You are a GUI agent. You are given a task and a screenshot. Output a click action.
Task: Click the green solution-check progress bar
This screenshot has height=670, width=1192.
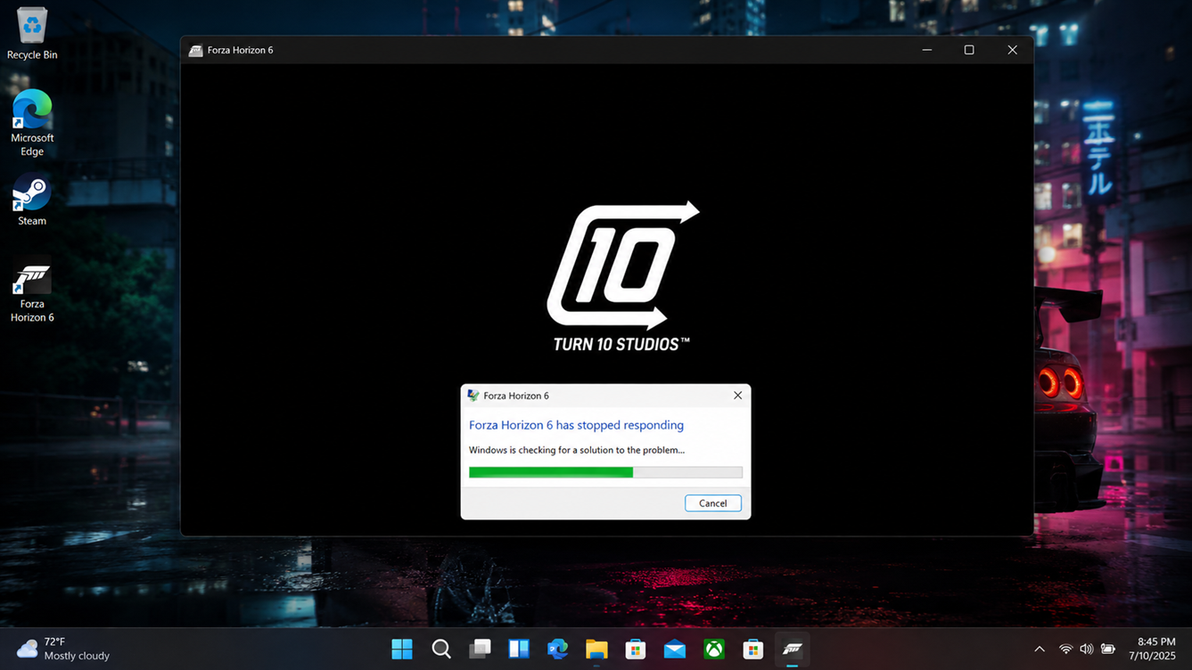click(x=605, y=472)
